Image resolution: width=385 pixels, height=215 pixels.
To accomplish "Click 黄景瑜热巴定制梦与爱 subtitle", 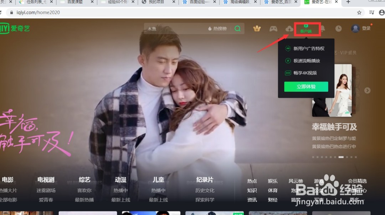I will tap(334, 138).
